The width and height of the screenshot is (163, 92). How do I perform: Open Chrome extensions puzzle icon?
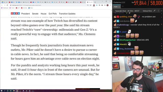[102, 5]
